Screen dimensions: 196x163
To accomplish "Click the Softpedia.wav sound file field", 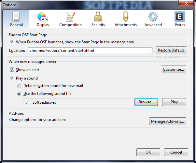I will pyautogui.click(x=77, y=102).
